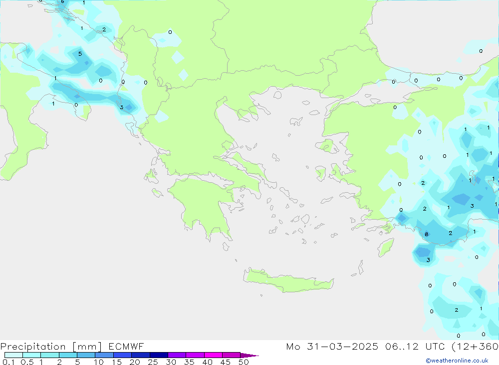Choose the 20–25 mm legend color swatch
Viewport: 499px width, 365px height.
pyautogui.click(x=140, y=355)
